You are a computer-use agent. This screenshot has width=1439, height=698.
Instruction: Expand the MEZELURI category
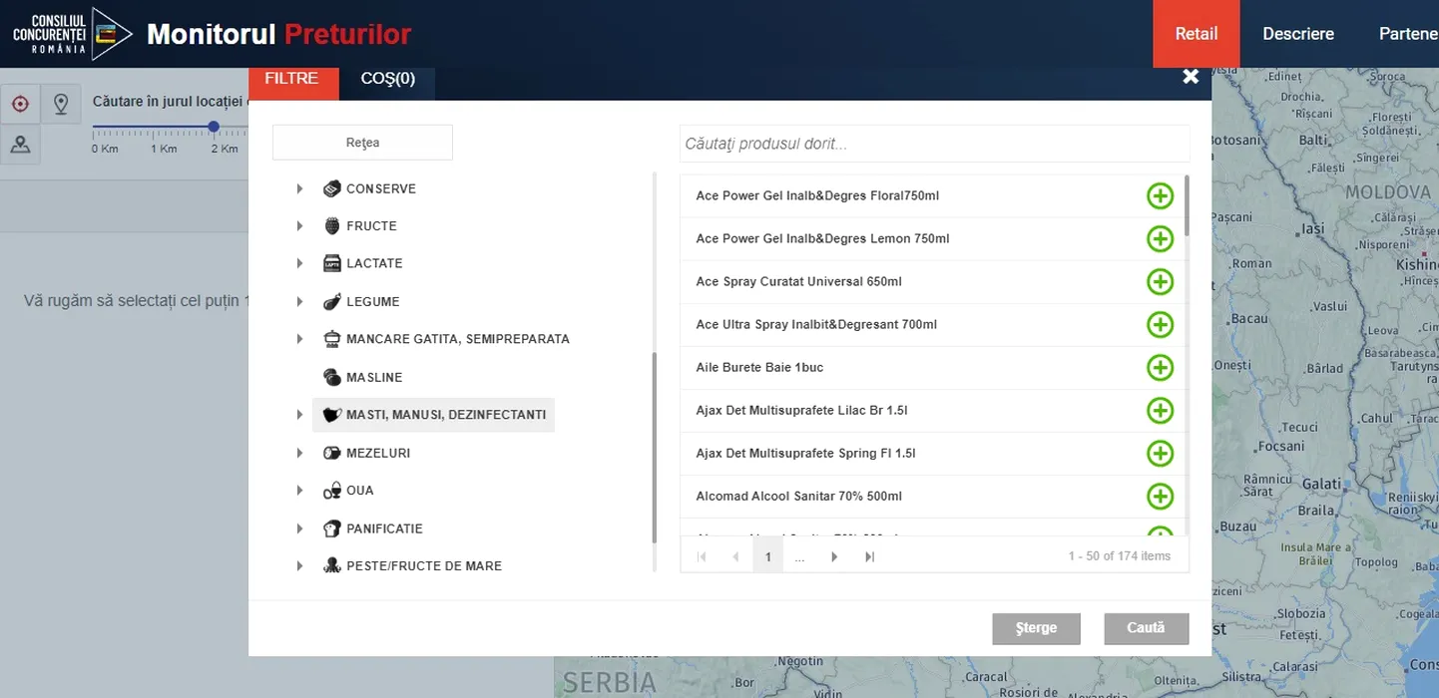(x=299, y=453)
